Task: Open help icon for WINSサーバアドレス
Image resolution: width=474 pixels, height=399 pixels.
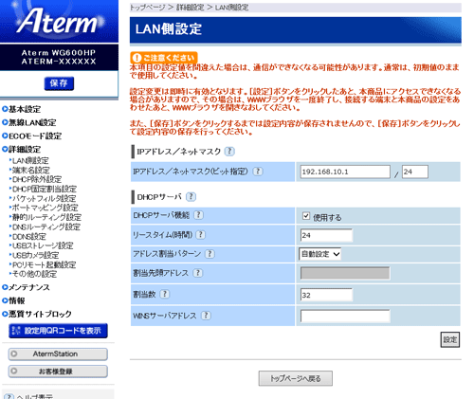Action: point(206,316)
